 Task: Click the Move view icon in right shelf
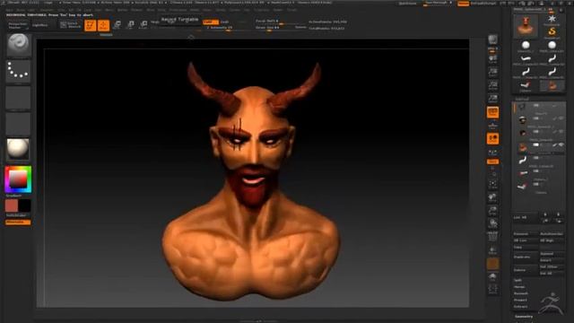[492, 197]
